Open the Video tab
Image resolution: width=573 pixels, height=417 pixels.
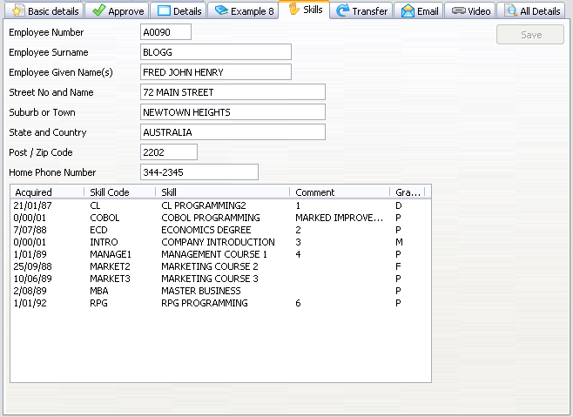point(470,11)
